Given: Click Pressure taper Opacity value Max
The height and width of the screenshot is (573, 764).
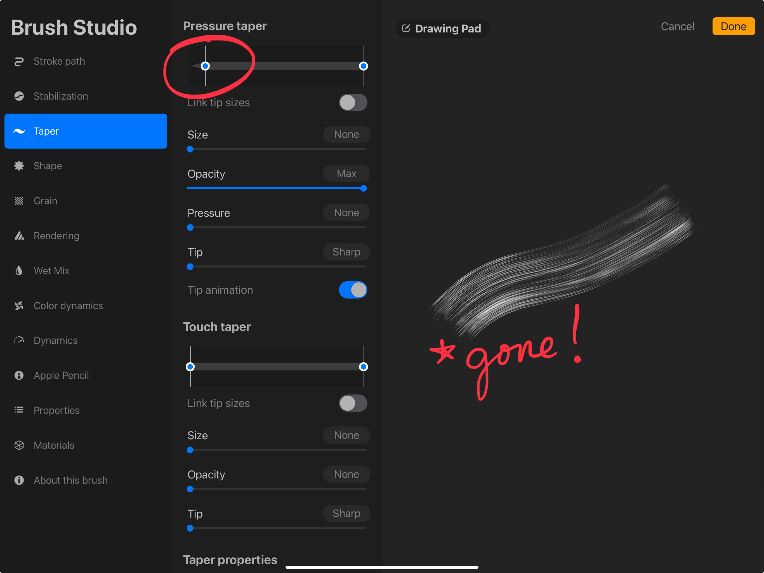Looking at the screenshot, I should [346, 173].
